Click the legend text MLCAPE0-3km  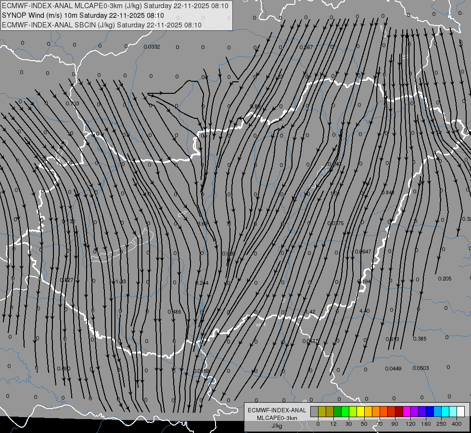pos(277,418)
